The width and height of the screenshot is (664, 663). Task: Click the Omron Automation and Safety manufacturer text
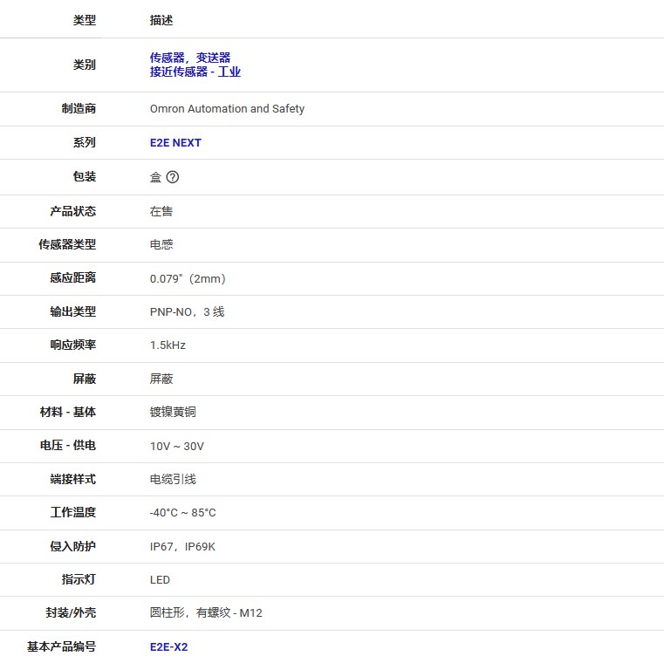tap(227, 109)
